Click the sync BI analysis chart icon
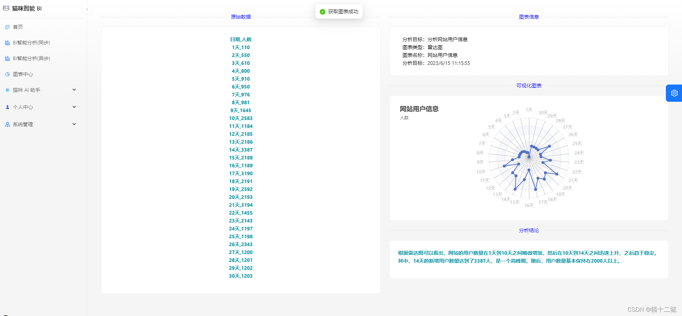Image resolution: width=682 pixels, height=316 pixels. (x=8, y=43)
